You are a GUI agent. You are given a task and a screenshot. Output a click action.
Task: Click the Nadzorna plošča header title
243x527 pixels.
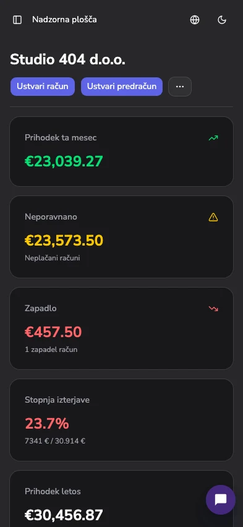(64, 20)
